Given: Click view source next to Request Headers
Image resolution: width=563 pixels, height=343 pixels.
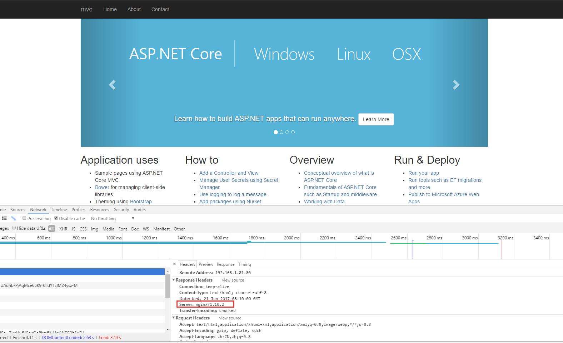Looking at the screenshot, I should (x=230, y=318).
